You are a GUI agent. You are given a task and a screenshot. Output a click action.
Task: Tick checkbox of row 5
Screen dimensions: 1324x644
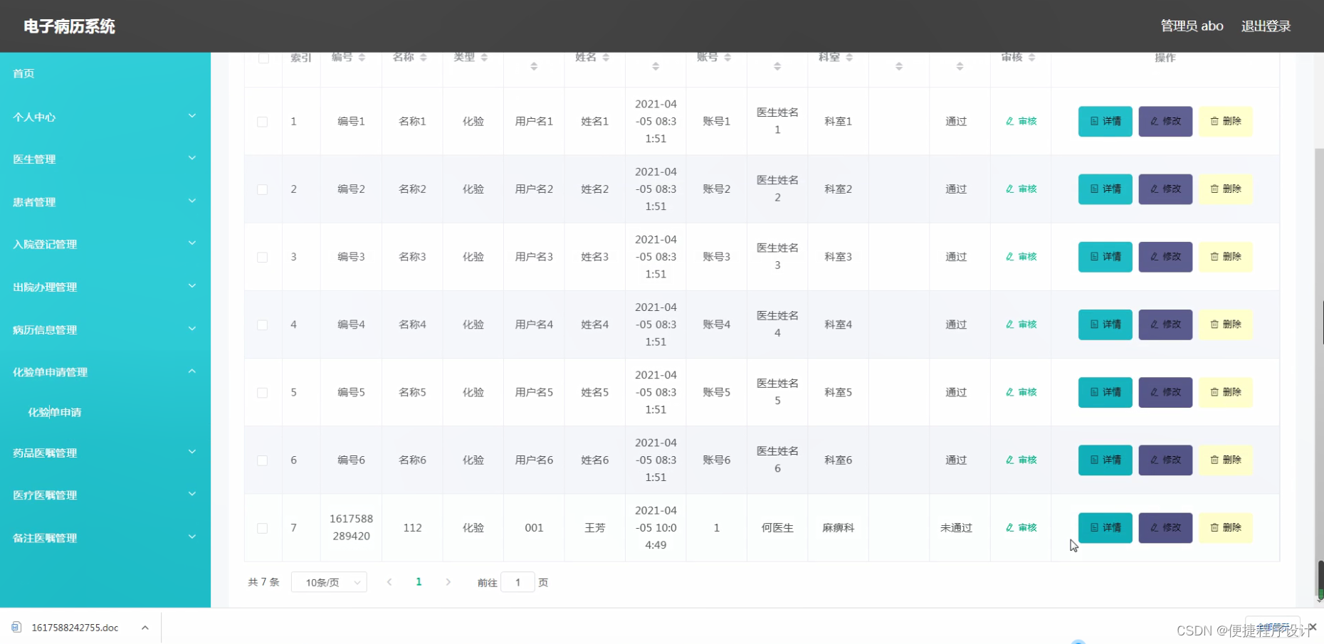(x=263, y=392)
